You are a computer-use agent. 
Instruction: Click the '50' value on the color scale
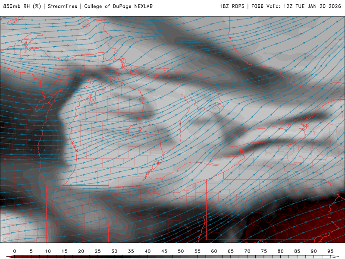pyautogui.click(x=181, y=251)
